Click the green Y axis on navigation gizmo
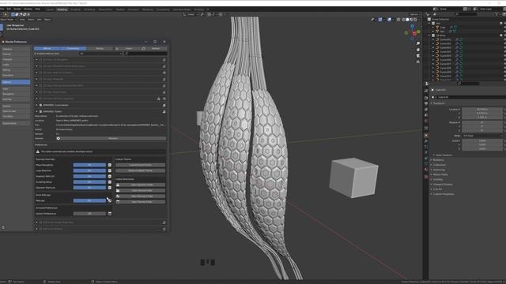 pos(418,32)
